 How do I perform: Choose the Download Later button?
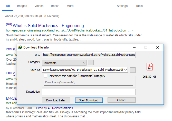pyautogui.click(x=56, y=100)
